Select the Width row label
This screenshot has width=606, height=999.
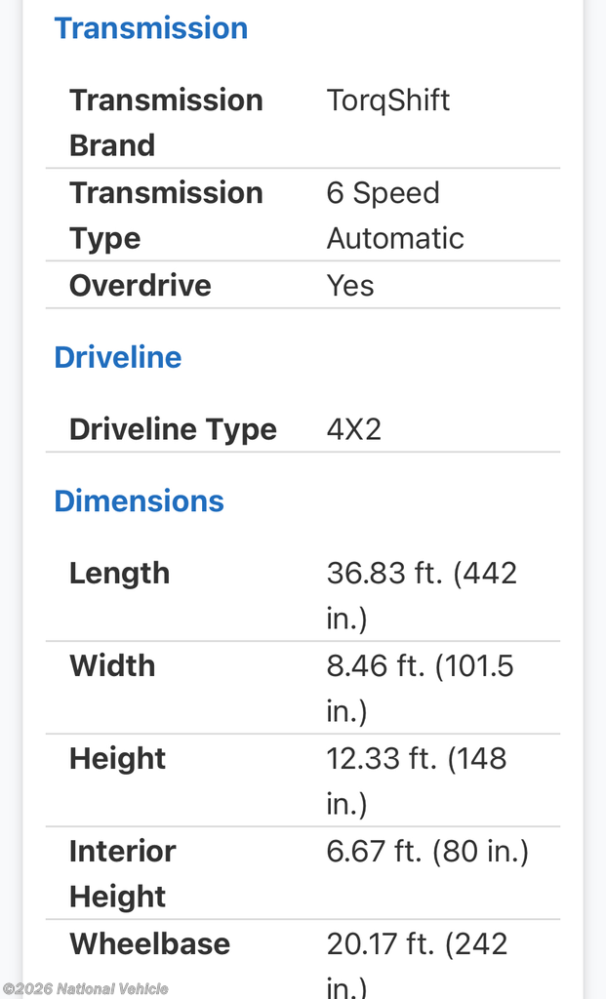112,665
